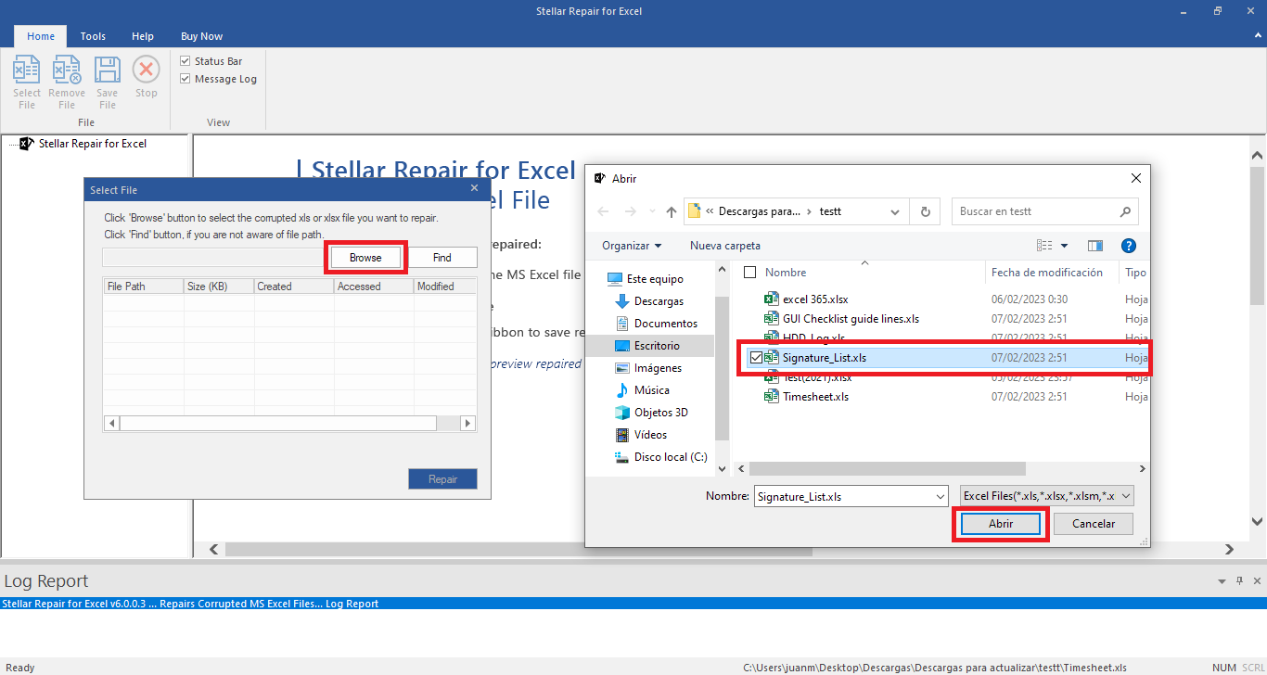1267x675 pixels.
Task: Click Nueva carpeta in the dialog toolbar
Action: pyautogui.click(x=725, y=246)
